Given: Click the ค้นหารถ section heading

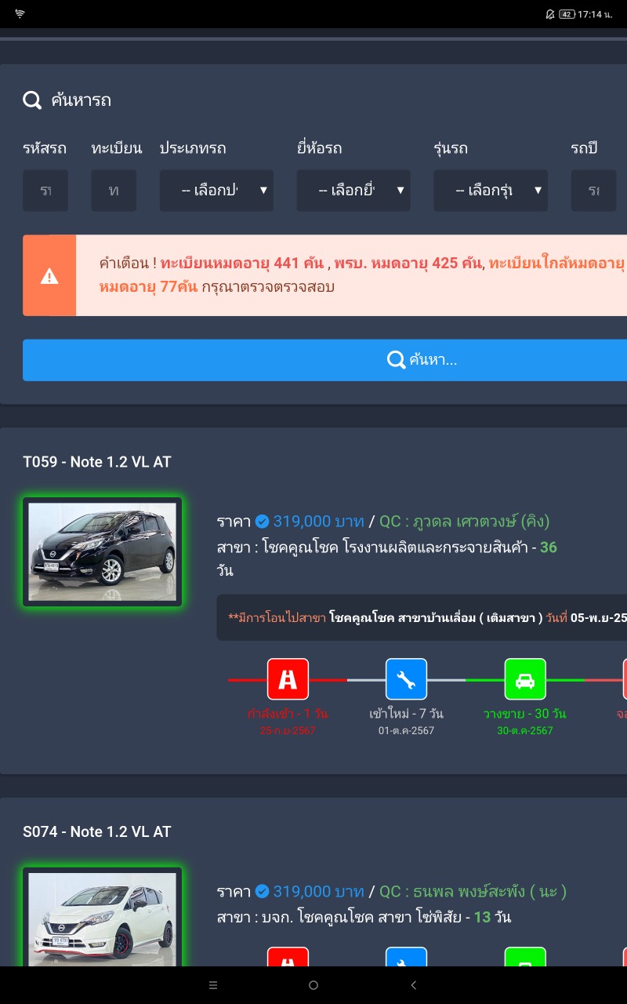Looking at the screenshot, I should [x=81, y=100].
